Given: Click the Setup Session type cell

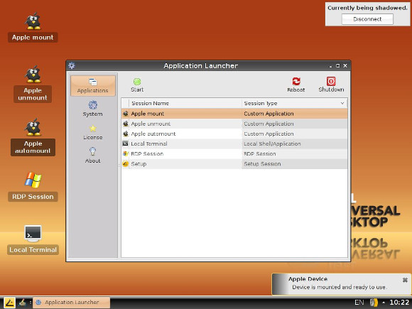Looking at the screenshot, I should tap(294, 163).
